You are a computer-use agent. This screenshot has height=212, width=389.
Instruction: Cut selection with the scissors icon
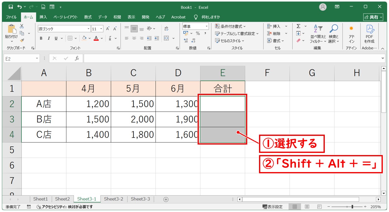pos(22,26)
